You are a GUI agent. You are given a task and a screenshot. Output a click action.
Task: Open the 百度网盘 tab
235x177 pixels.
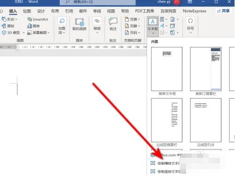pyautogui.click(x=168, y=11)
